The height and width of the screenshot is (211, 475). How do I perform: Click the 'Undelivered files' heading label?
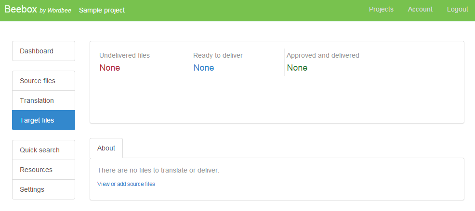[x=124, y=55]
